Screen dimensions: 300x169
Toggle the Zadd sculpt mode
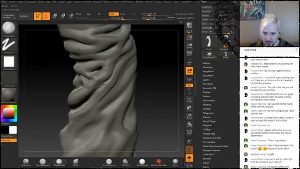click(113, 14)
